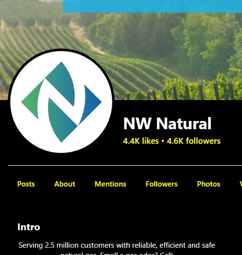Click the blue banner atop the cover photo
This screenshot has height=255, width=242.
(153, 6)
